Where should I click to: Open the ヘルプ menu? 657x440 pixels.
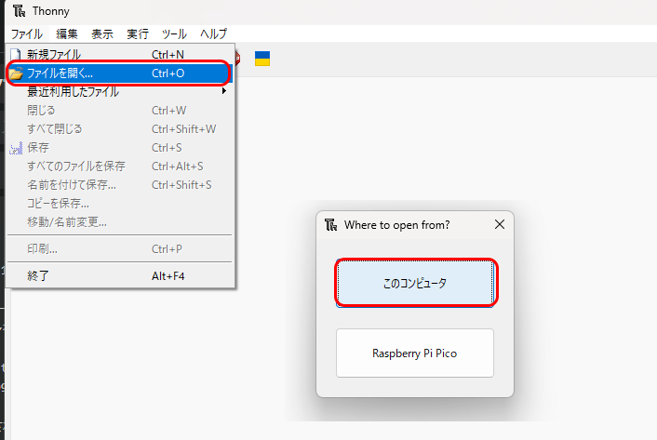pos(213,33)
